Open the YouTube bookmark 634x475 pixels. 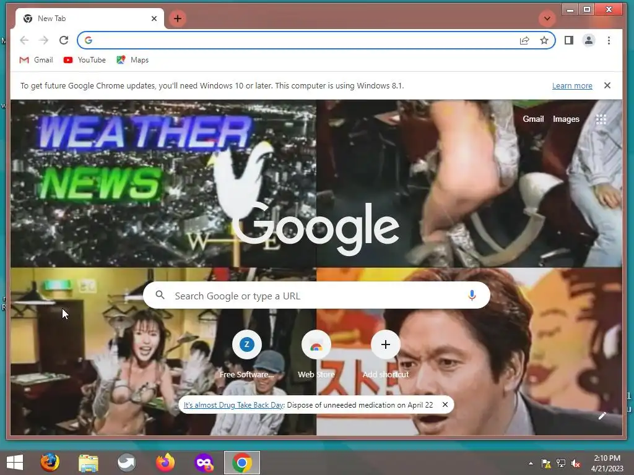tap(84, 60)
